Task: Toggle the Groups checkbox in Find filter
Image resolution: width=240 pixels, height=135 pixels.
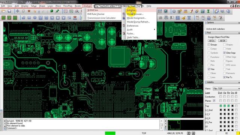Action: tap(209, 45)
